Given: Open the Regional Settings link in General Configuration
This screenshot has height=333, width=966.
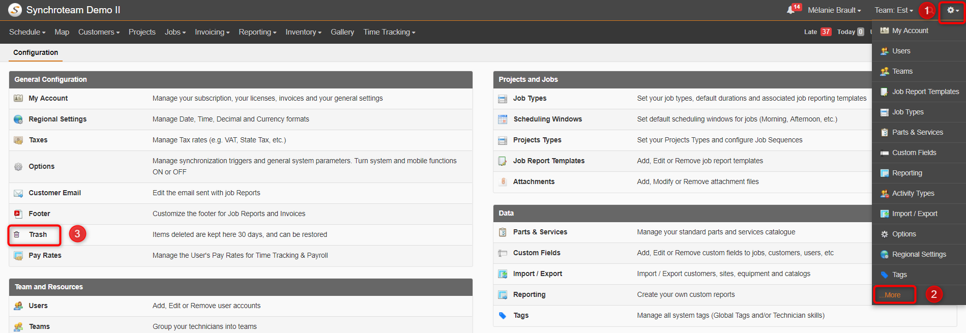Looking at the screenshot, I should click(57, 119).
